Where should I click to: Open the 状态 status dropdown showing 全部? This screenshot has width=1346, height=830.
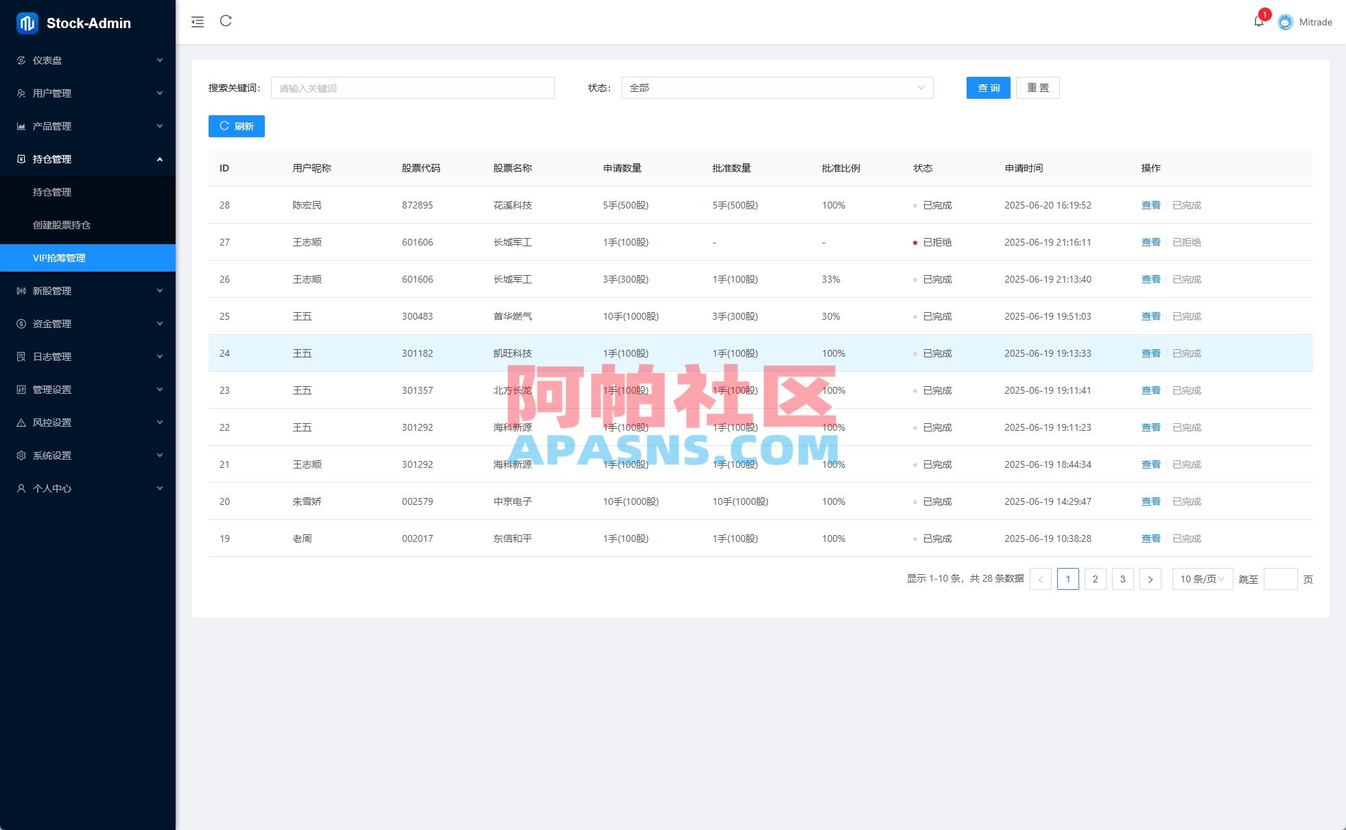776,87
